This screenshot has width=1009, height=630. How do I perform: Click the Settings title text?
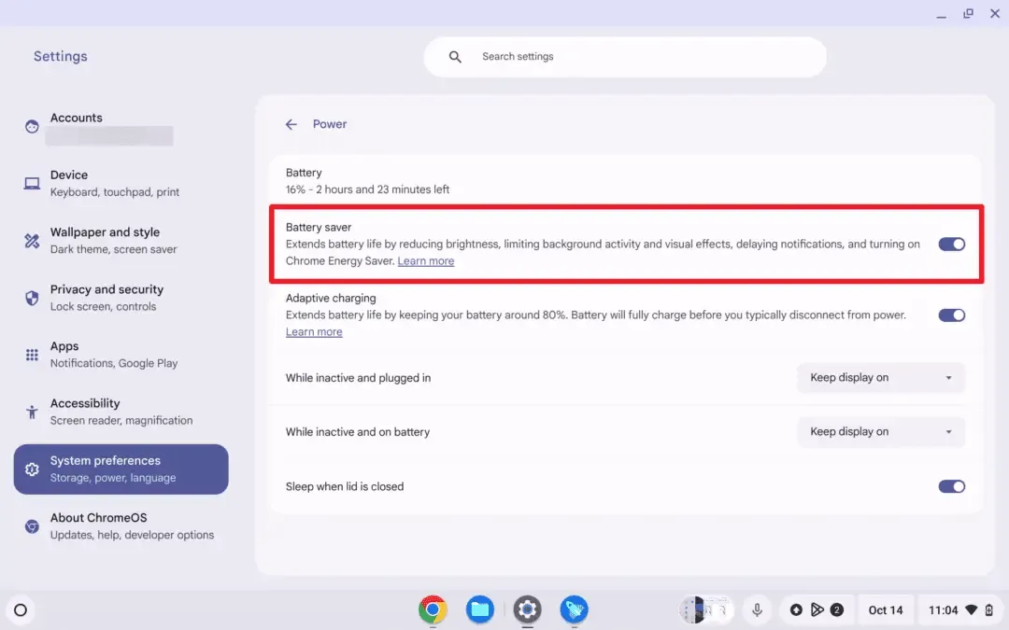coord(61,57)
